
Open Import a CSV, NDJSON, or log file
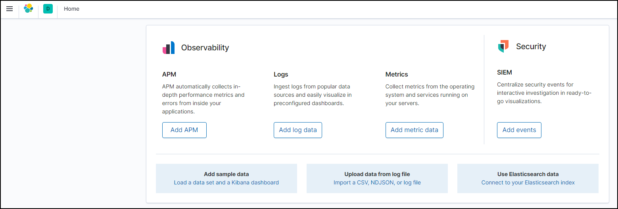pyautogui.click(x=377, y=183)
